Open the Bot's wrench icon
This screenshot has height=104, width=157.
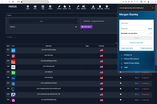tap(78, 6)
